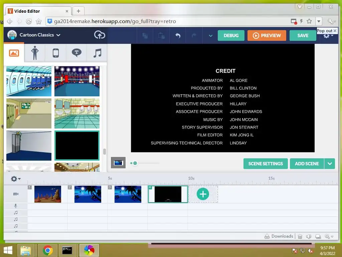Click the first music note track icon
The image size is (342, 257).
point(16,212)
